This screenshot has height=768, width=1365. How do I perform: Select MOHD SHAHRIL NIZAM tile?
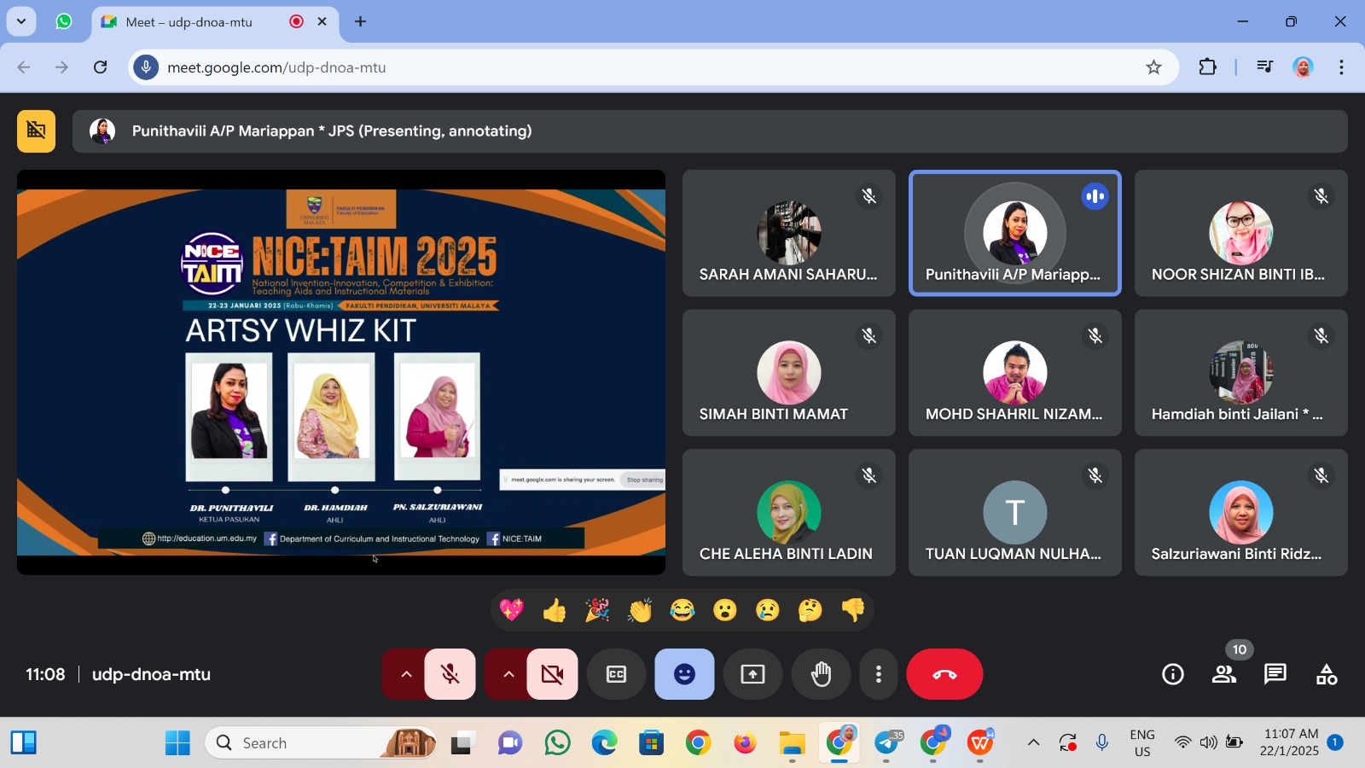point(1015,373)
